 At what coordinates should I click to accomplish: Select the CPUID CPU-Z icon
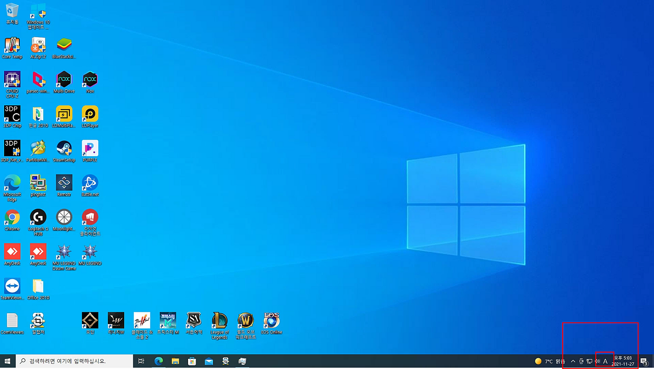[12, 85]
